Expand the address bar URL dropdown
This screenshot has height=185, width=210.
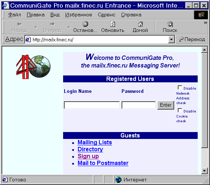(x=171, y=40)
